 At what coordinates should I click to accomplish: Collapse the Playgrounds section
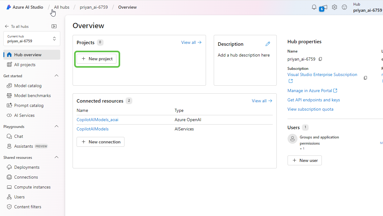(57, 126)
